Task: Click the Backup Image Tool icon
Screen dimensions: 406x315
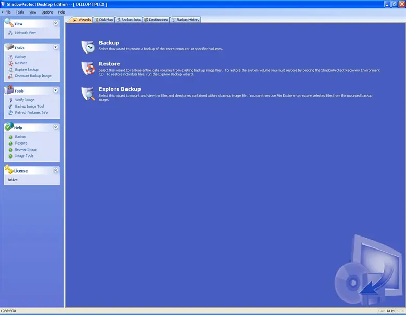Action: tap(10, 106)
